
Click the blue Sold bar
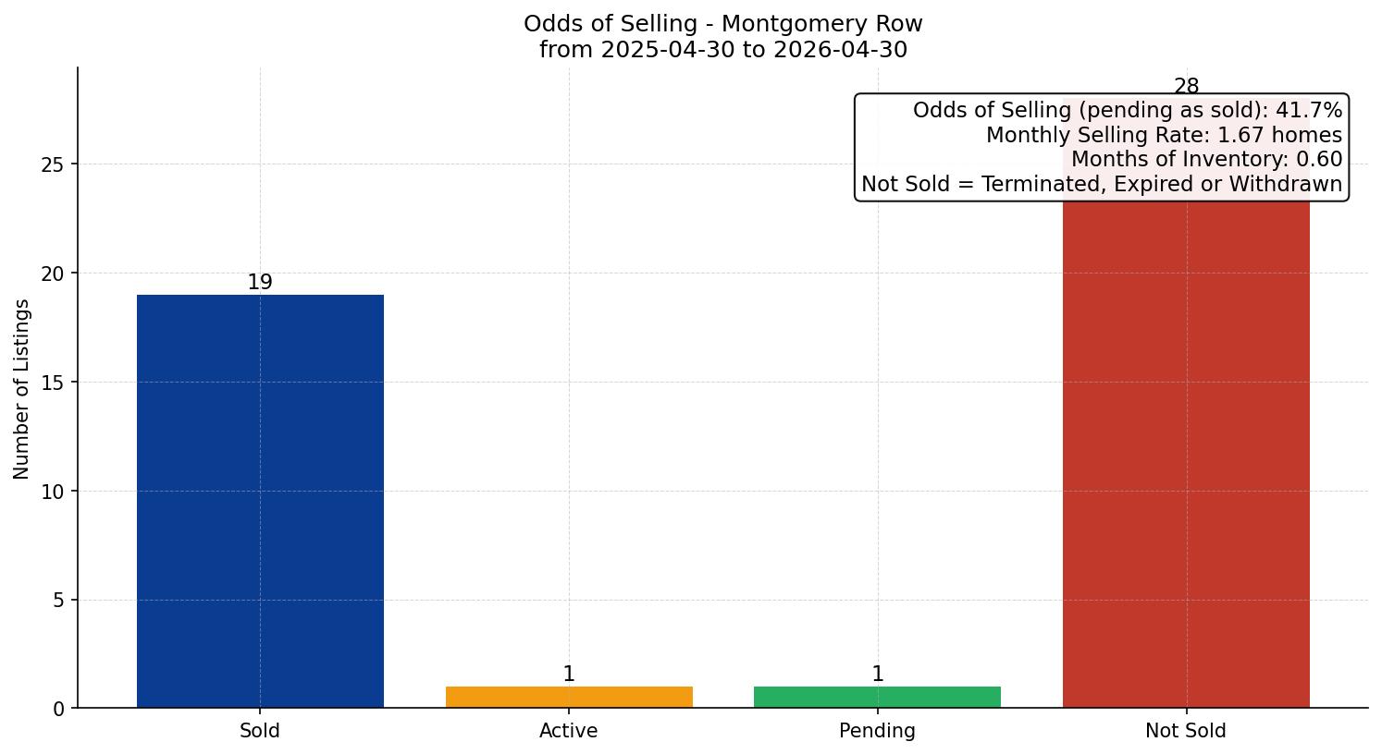(x=260, y=501)
